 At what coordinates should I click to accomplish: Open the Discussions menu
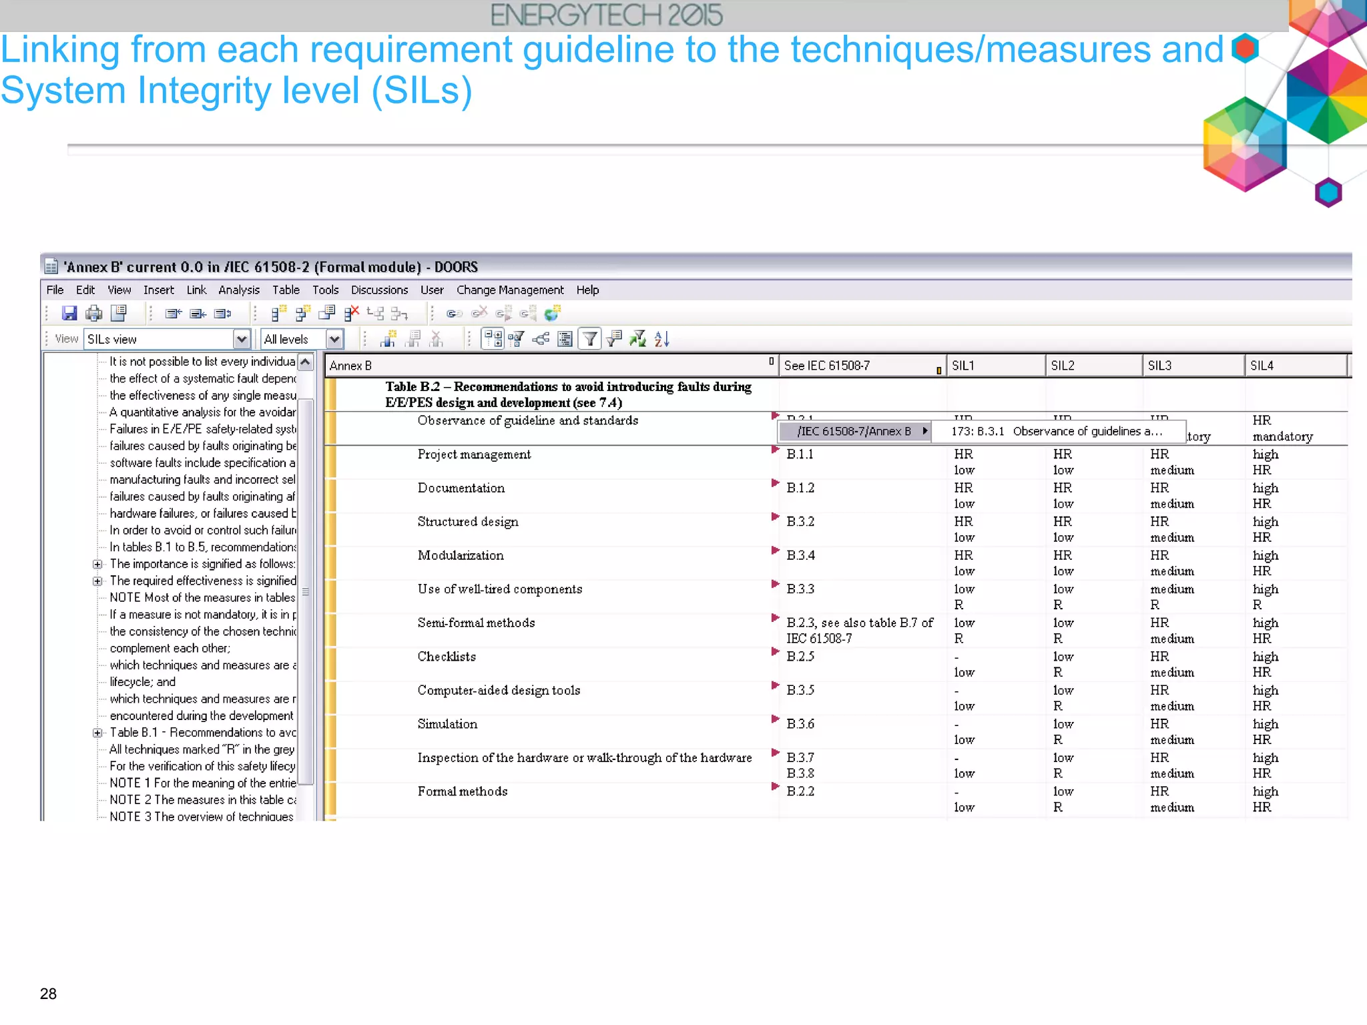(x=379, y=290)
